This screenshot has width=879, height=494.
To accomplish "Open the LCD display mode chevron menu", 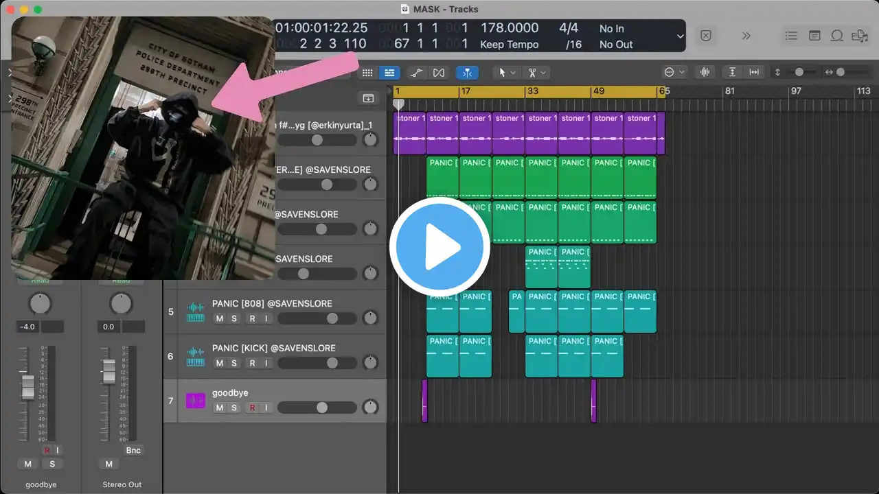I will tap(680, 36).
